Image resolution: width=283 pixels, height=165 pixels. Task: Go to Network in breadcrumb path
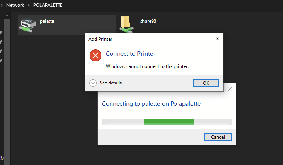pyautogui.click(x=15, y=5)
